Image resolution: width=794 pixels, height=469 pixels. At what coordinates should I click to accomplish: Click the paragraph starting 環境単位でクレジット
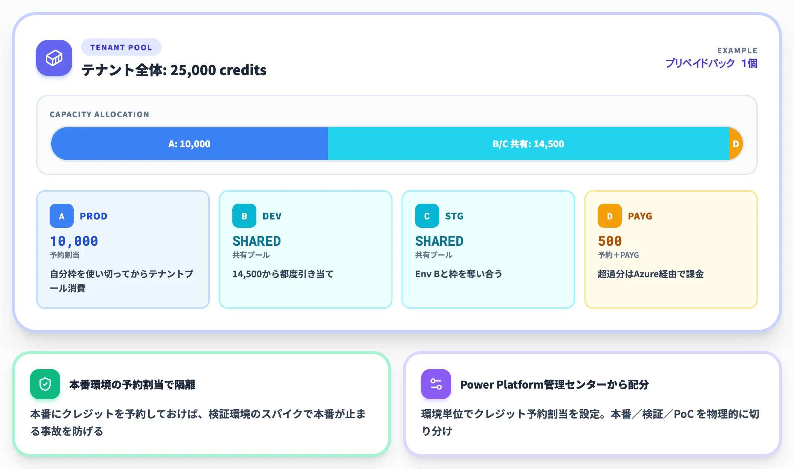(x=590, y=422)
